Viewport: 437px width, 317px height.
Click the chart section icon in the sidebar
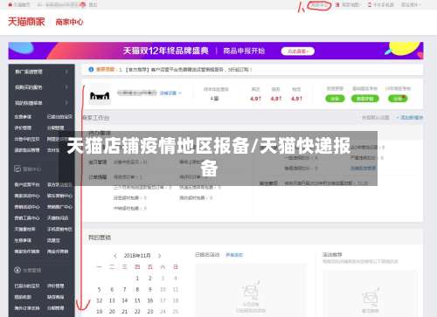pyautogui.click(x=17, y=169)
